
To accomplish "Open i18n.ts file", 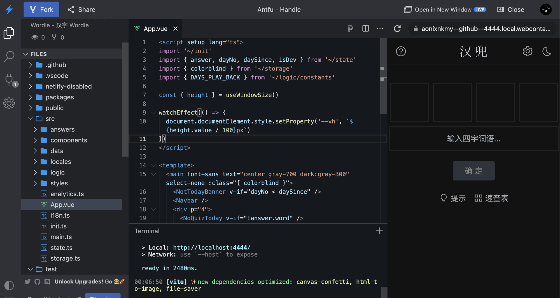I will [x=71, y=215].
